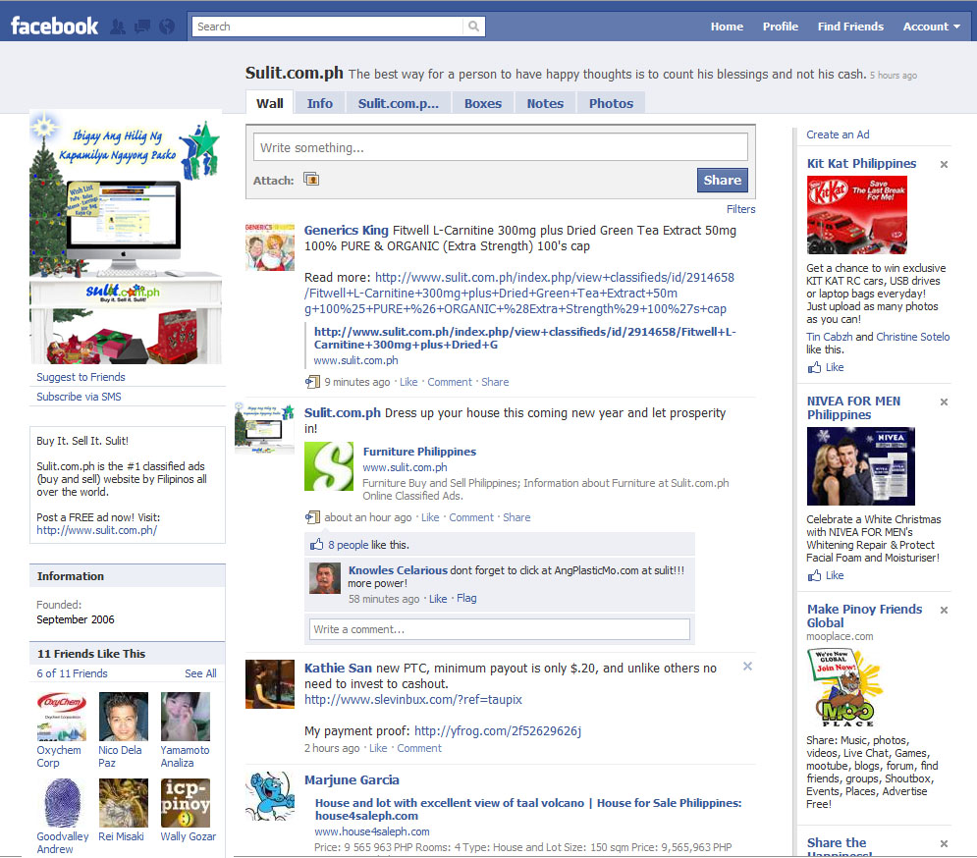Open the Account dropdown menu
This screenshot has width=977, height=858.
tap(931, 27)
